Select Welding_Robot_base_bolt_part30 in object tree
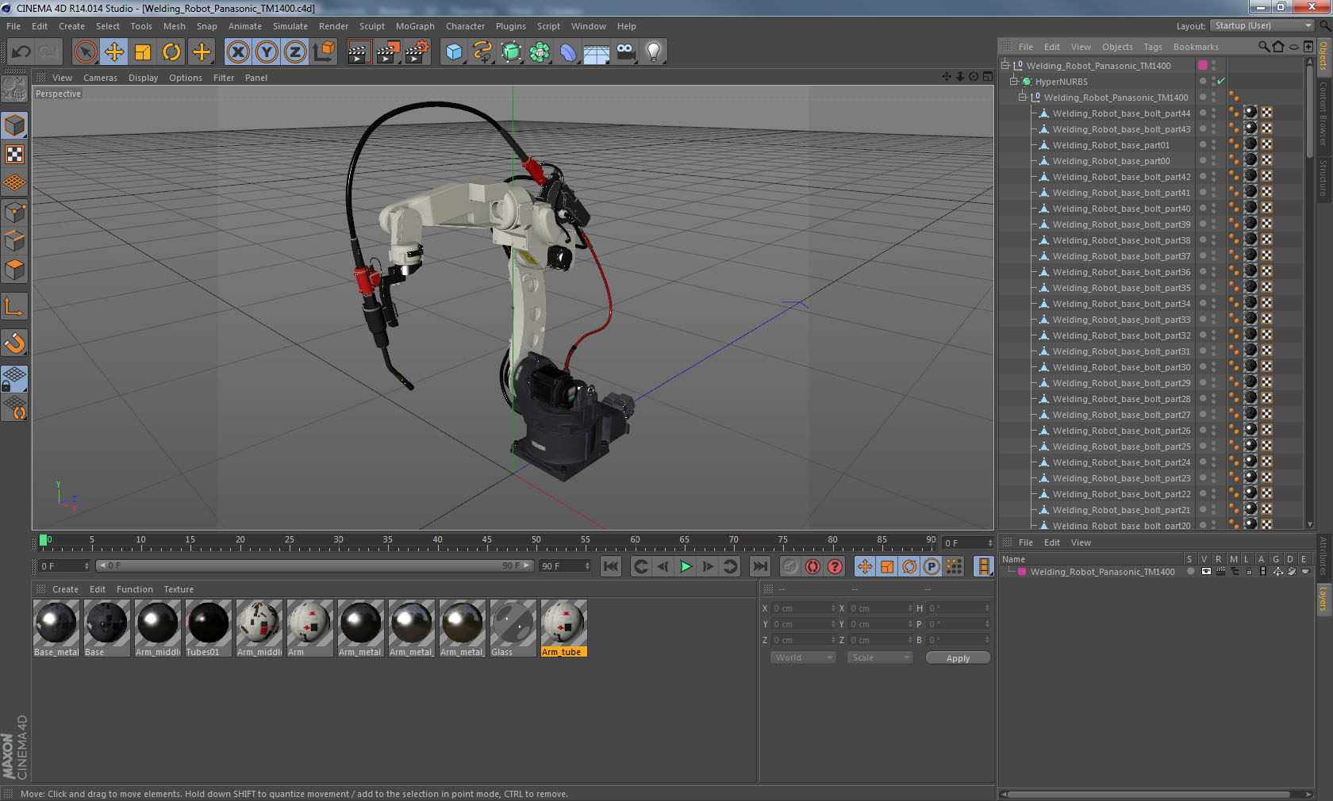The height and width of the screenshot is (801, 1333). (1121, 367)
